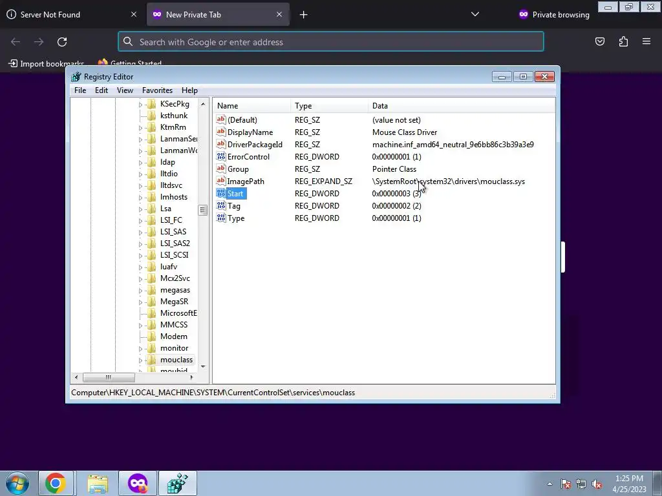
Task: Click the Group string value icon
Action: click(x=221, y=169)
